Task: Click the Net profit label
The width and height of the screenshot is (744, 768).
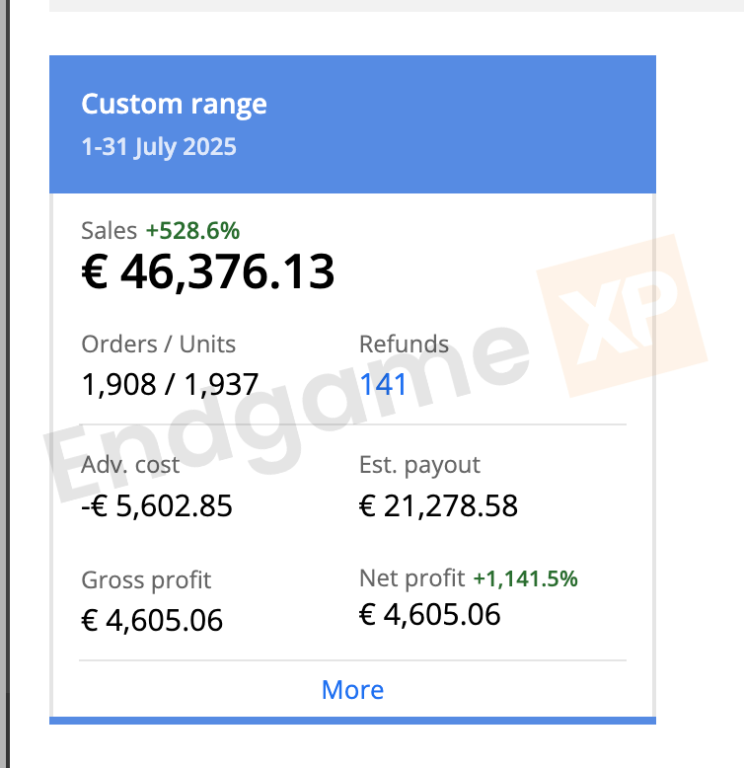Action: tap(411, 578)
